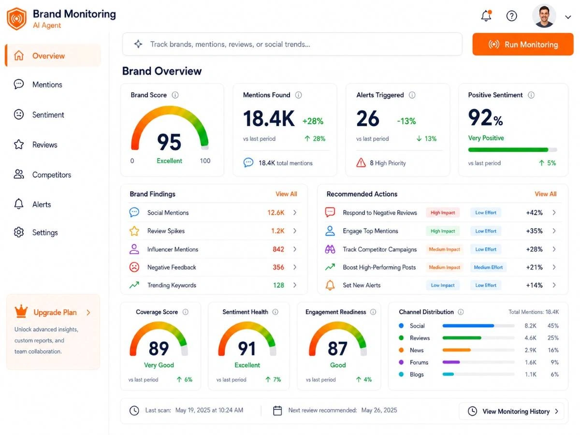This screenshot has height=435, width=580.
Task: Open the Set New Alerts chevron
Action: pos(554,285)
